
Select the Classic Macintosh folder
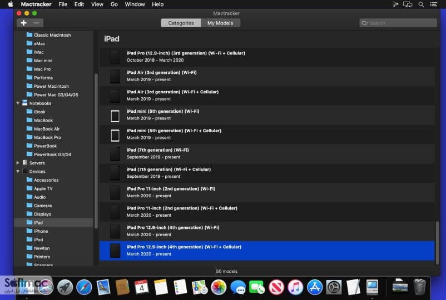click(x=52, y=35)
